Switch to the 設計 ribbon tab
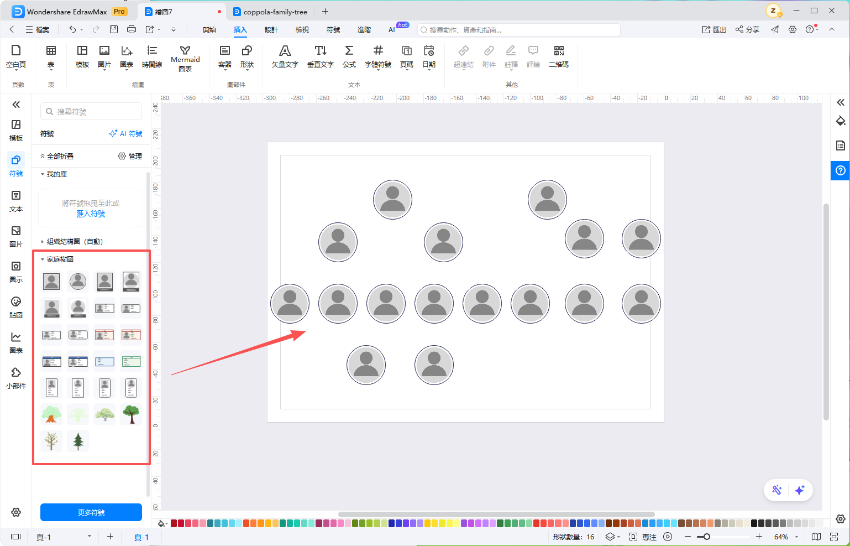 (x=271, y=30)
